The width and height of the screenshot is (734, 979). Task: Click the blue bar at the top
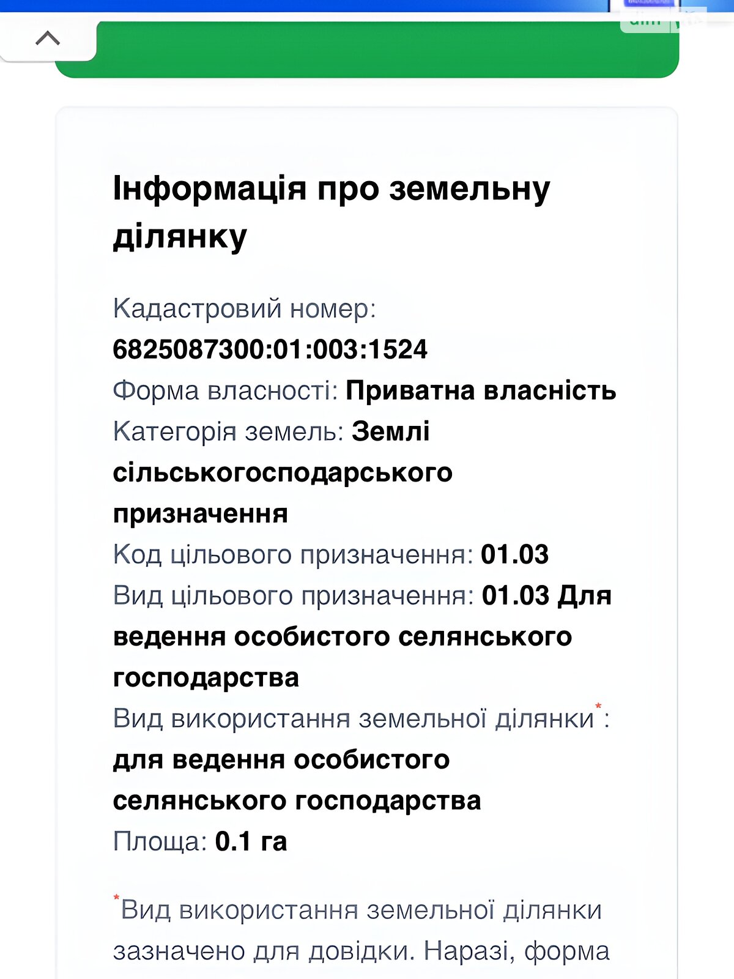coord(306,6)
